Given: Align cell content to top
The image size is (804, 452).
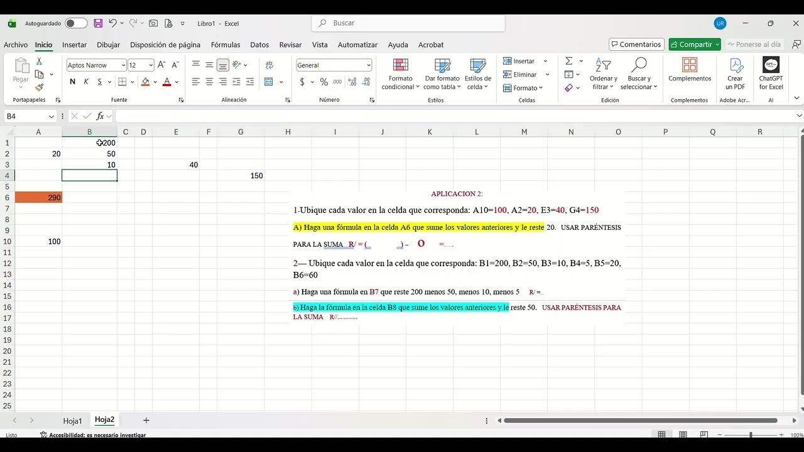Looking at the screenshot, I should pos(196,65).
